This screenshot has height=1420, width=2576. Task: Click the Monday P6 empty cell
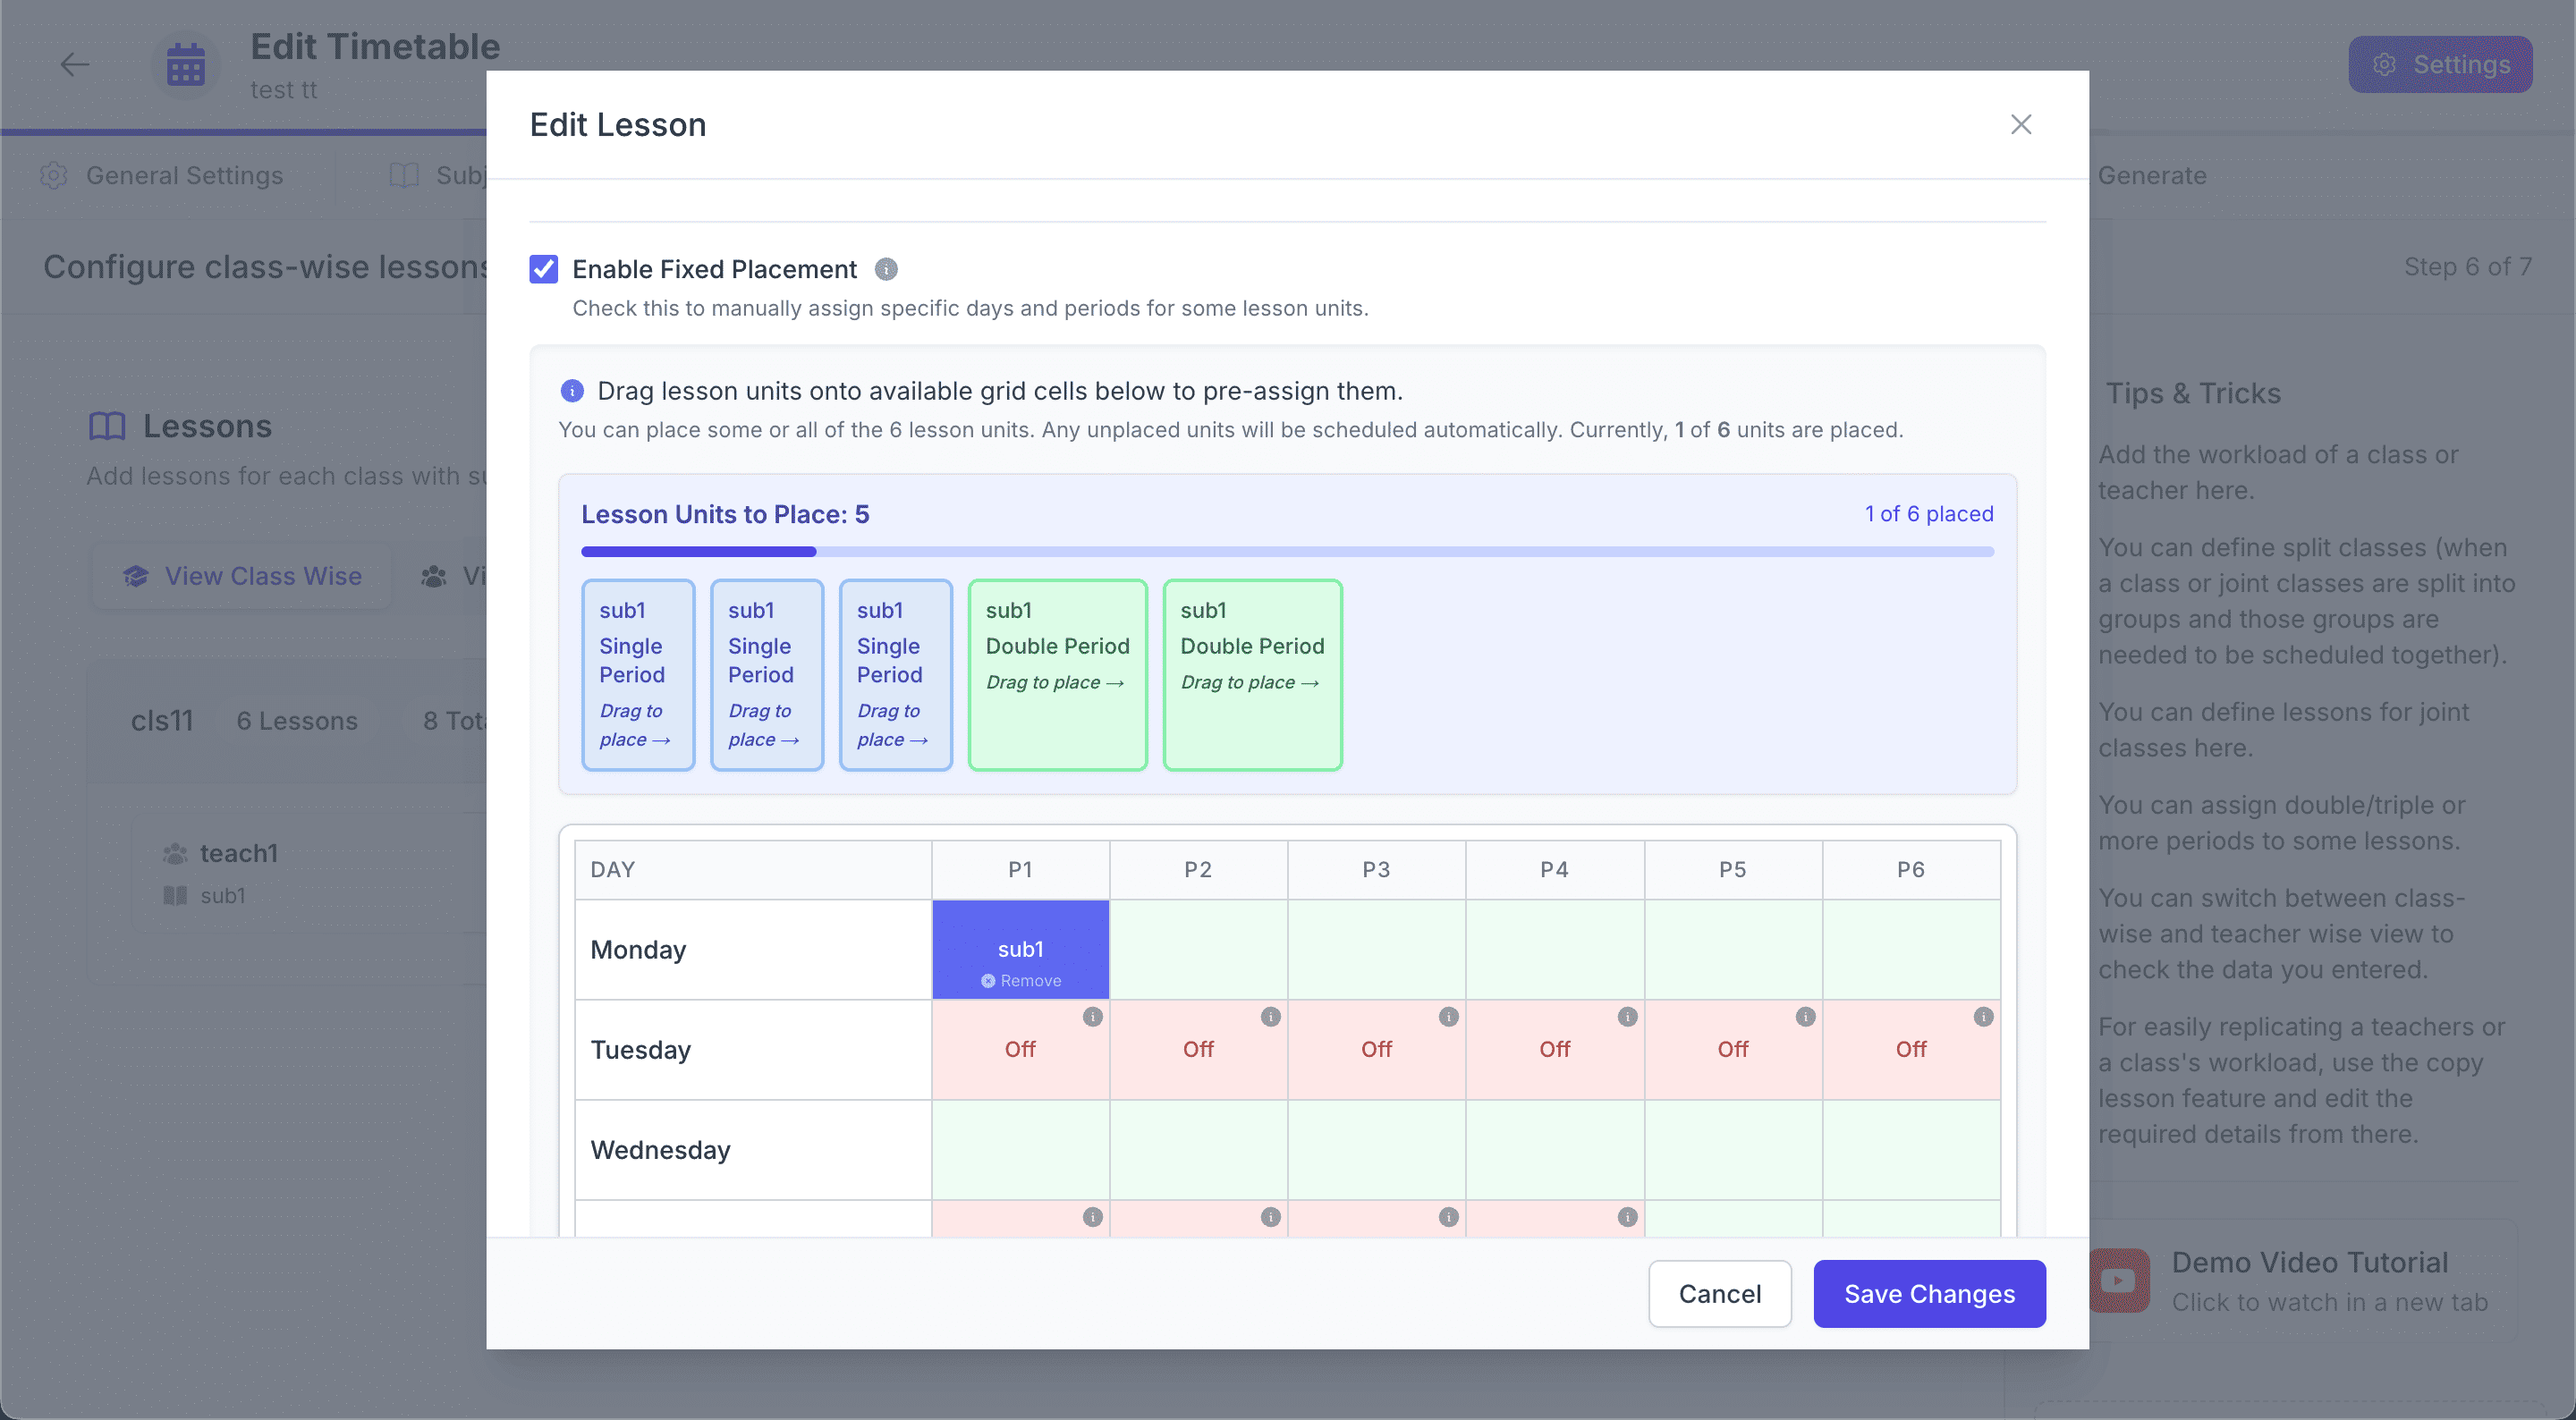tap(1911, 950)
